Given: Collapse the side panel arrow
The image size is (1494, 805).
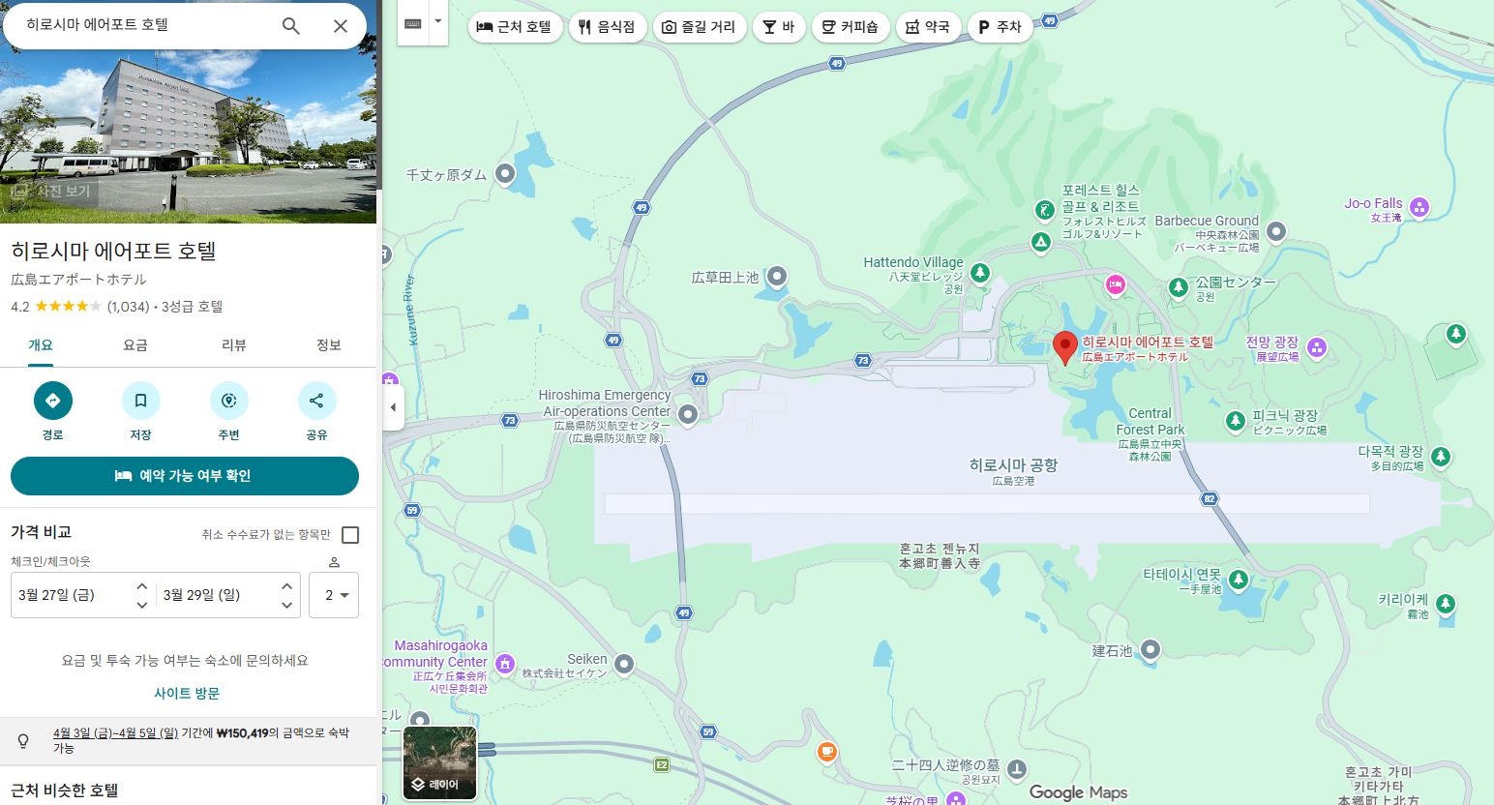Looking at the screenshot, I should coord(393,407).
